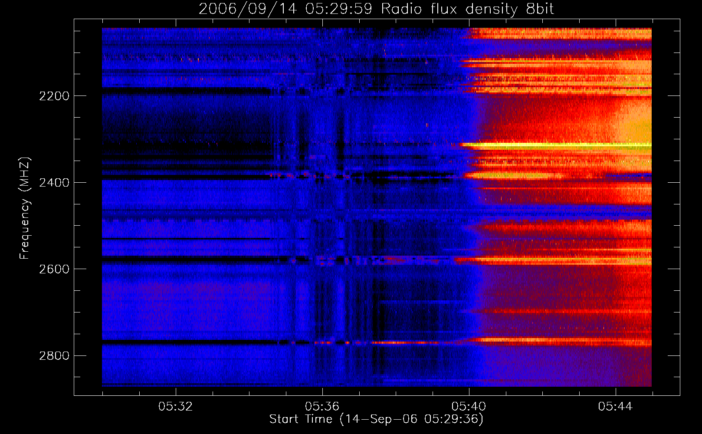Click the 'Frequency (MHZ)' axis title
The width and height of the screenshot is (702, 434).
[25, 208]
